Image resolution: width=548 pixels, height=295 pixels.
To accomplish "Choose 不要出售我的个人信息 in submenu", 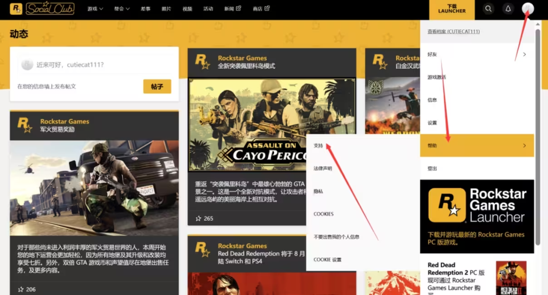I will [x=363, y=237].
